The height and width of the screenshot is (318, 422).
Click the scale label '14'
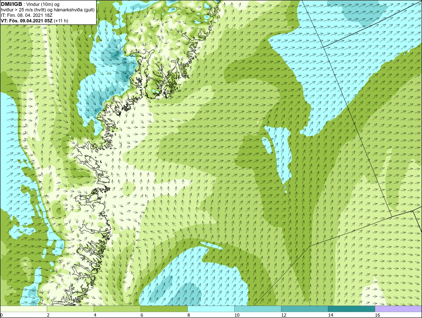point(330,315)
